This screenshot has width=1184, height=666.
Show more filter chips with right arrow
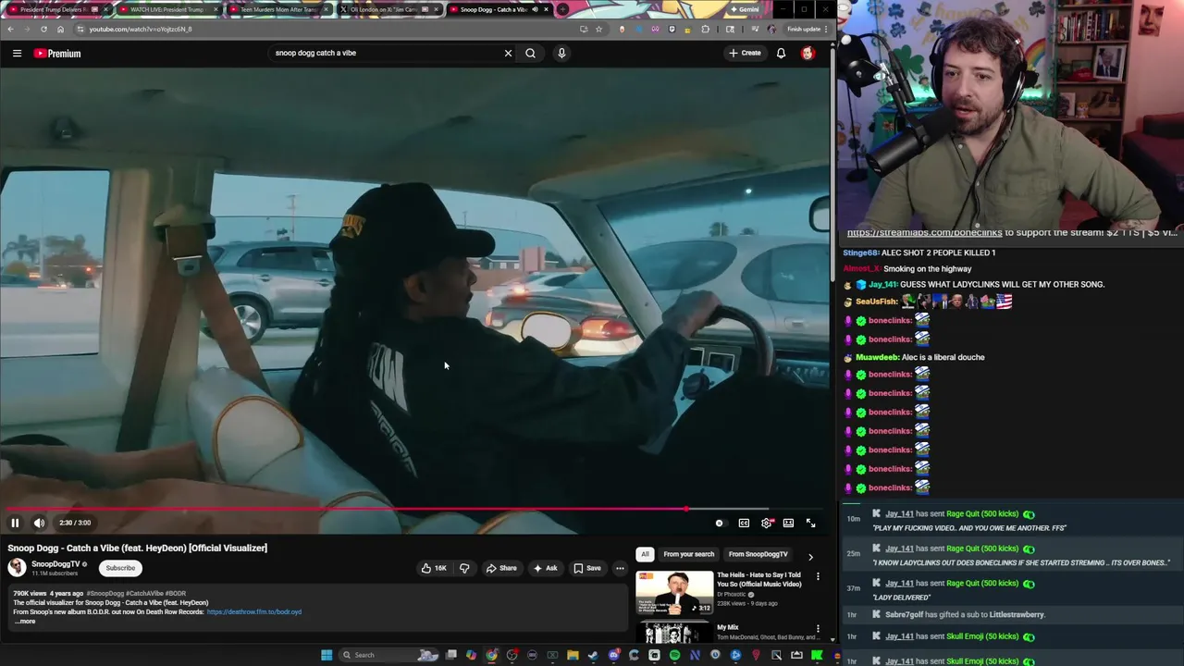tap(810, 556)
